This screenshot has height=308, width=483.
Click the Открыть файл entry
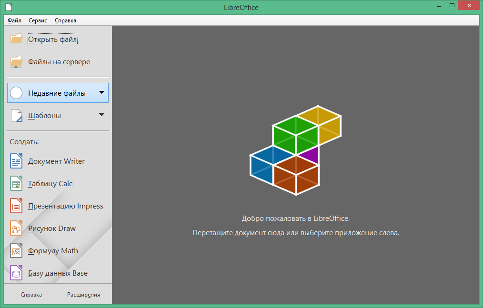(52, 39)
